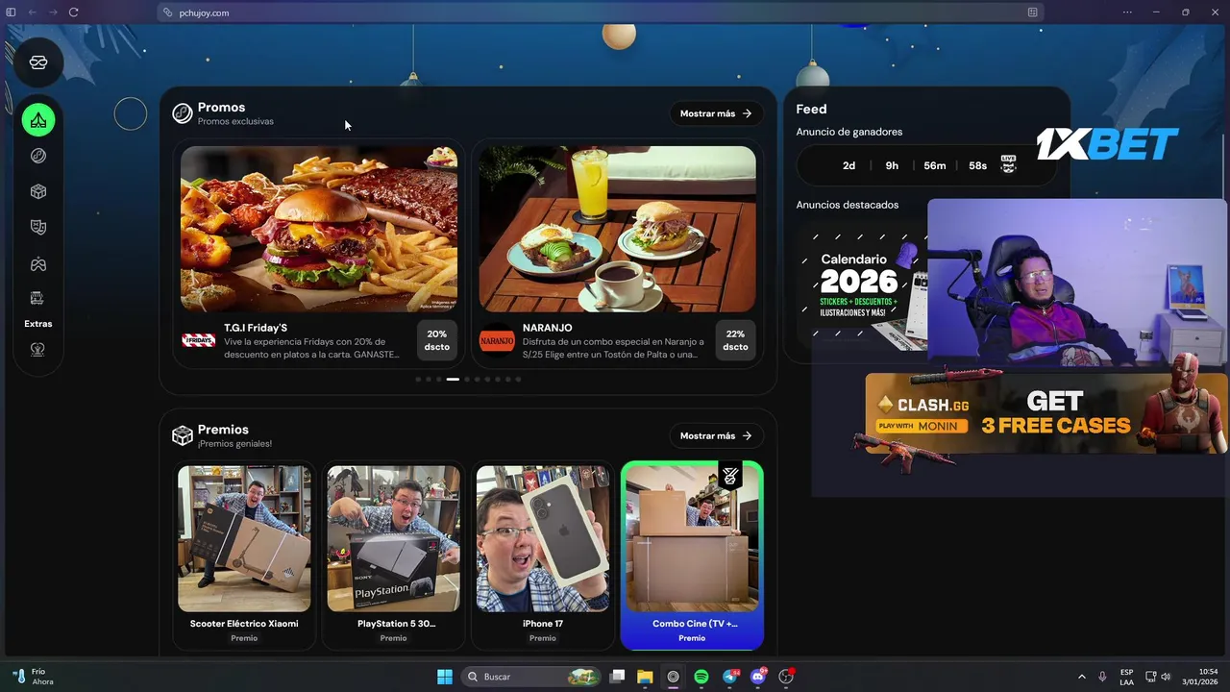Viewport: 1230px width, 692px height.
Task: Click the T.G.I Friday'S promo title
Action: [256, 328]
